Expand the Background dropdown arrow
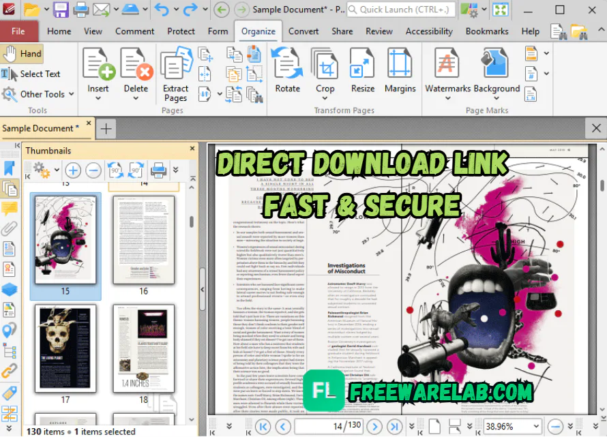The image size is (607, 437). click(x=497, y=98)
